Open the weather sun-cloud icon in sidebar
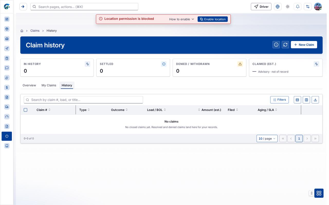This screenshot has width=329, height=205. tap(7, 78)
